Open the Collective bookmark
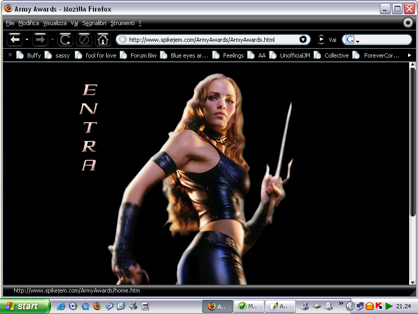Screen dimensions: 418x314 pyautogui.click(x=331, y=55)
